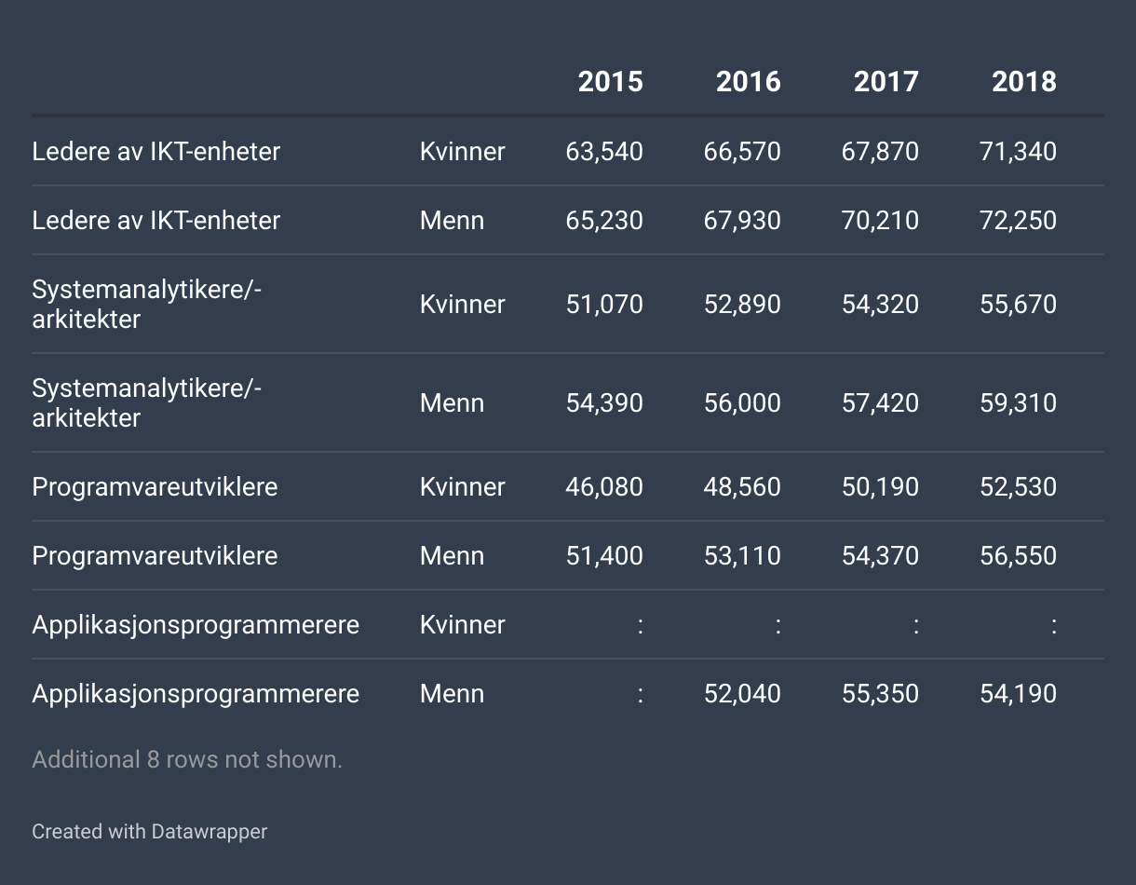This screenshot has height=885, width=1136.
Task: Click the 48,560 cell under 2016
Action: [x=742, y=486]
